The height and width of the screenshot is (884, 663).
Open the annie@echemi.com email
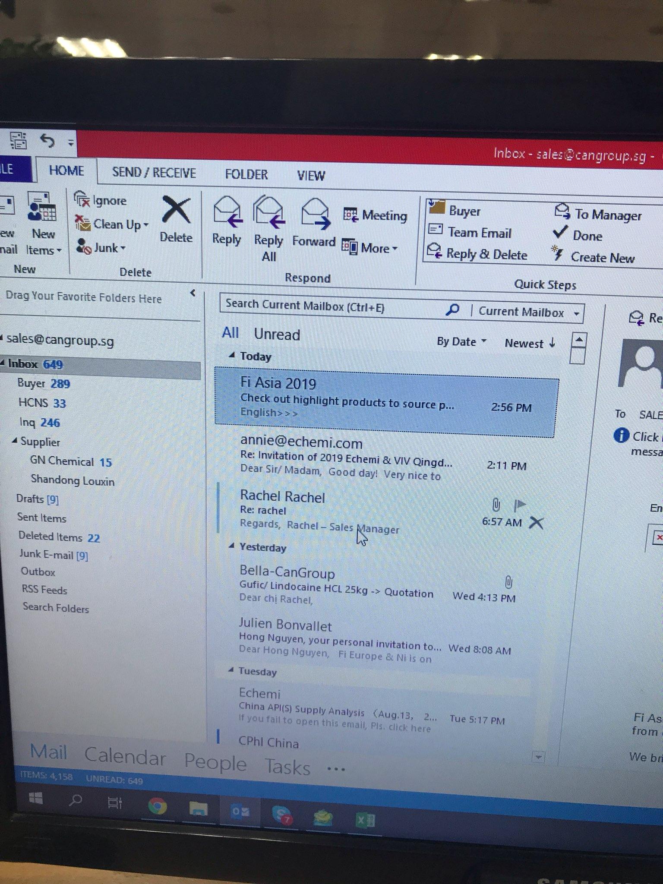click(384, 459)
